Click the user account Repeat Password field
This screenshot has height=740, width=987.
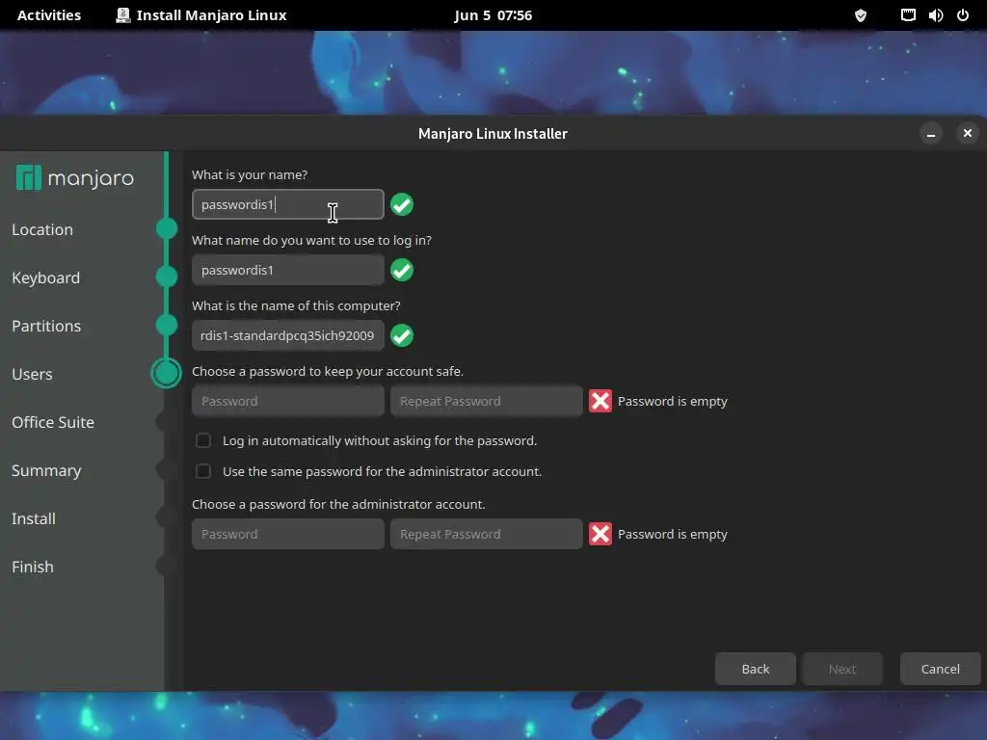[x=486, y=401]
